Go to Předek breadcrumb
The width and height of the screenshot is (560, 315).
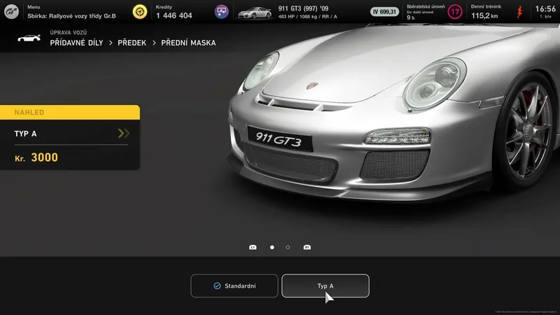tap(132, 43)
